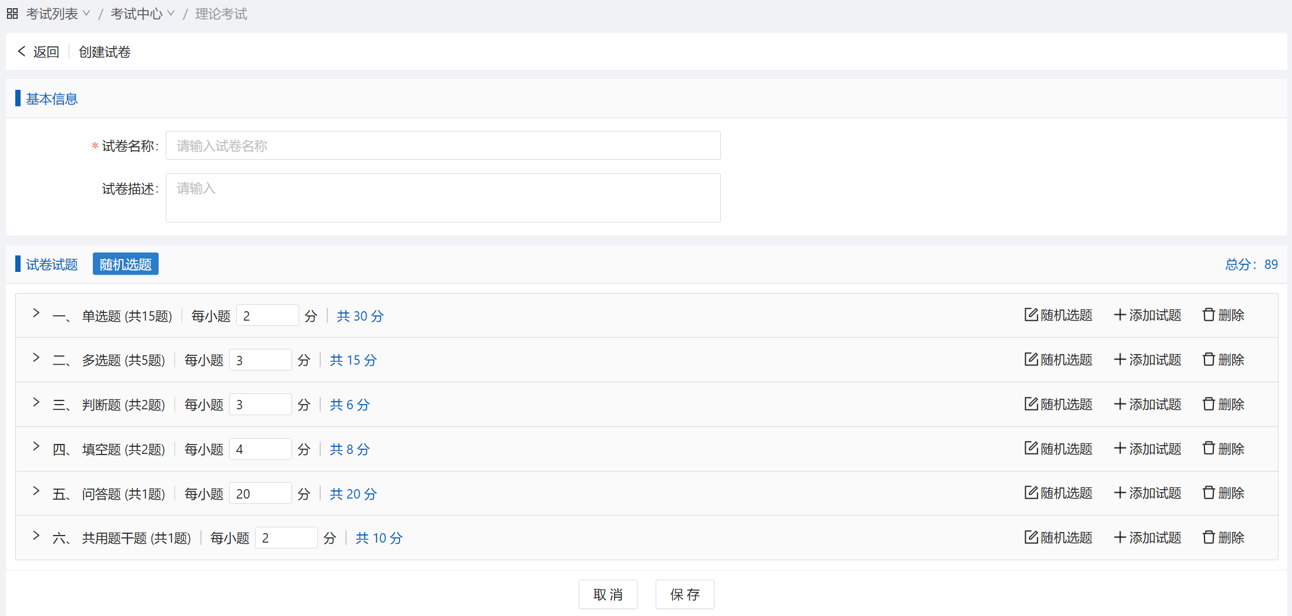Add question to 判断题 section

coord(1147,404)
